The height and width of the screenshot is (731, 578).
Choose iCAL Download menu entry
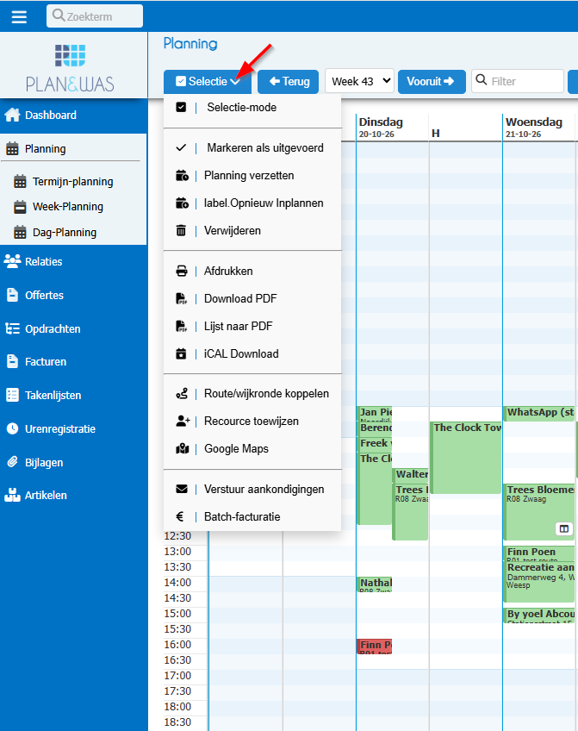pos(252,353)
